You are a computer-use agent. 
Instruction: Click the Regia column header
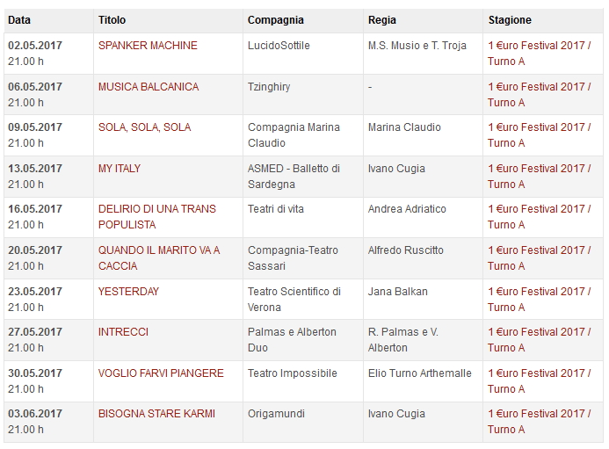(382, 20)
